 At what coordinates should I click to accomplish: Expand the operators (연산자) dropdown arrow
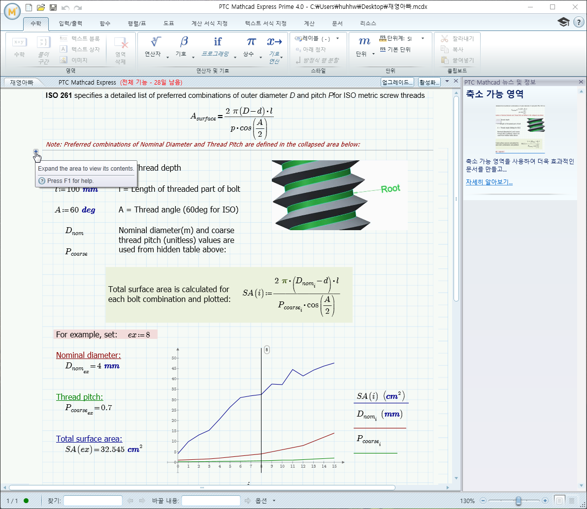coord(168,57)
